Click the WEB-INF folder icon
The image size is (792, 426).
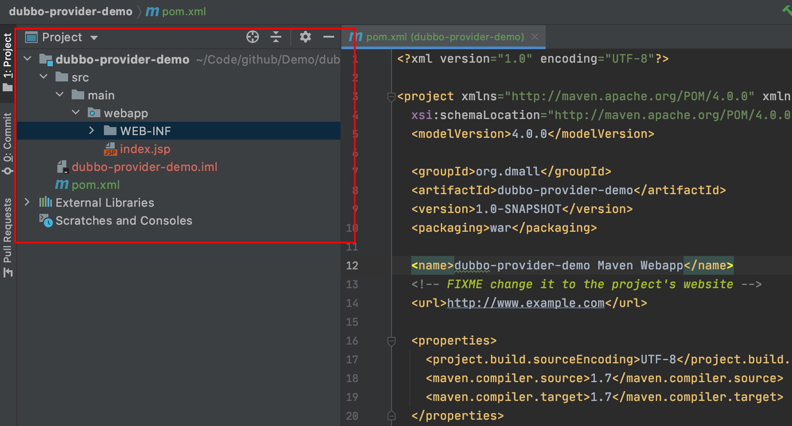pos(110,130)
